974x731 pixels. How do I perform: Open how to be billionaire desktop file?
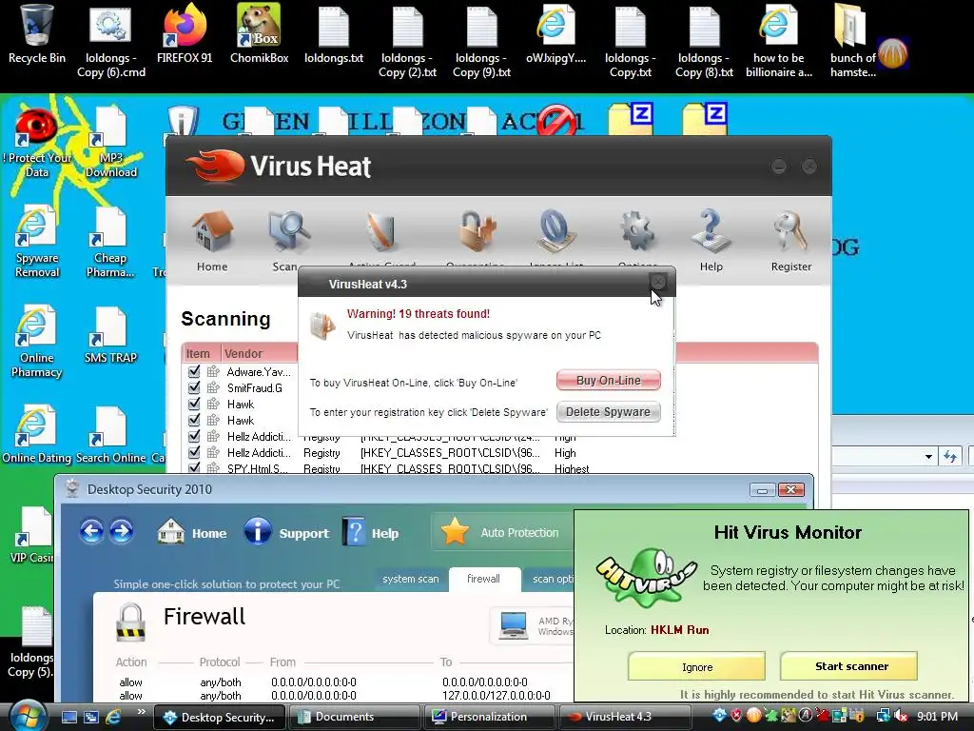click(778, 41)
